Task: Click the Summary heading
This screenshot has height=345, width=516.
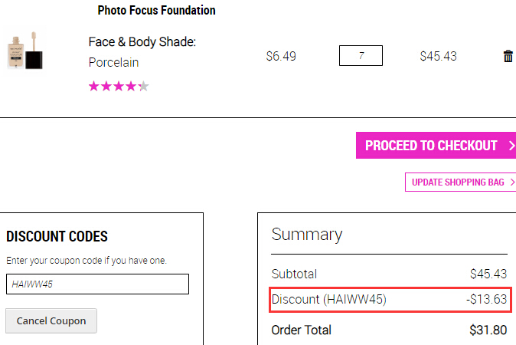Action: (x=307, y=235)
